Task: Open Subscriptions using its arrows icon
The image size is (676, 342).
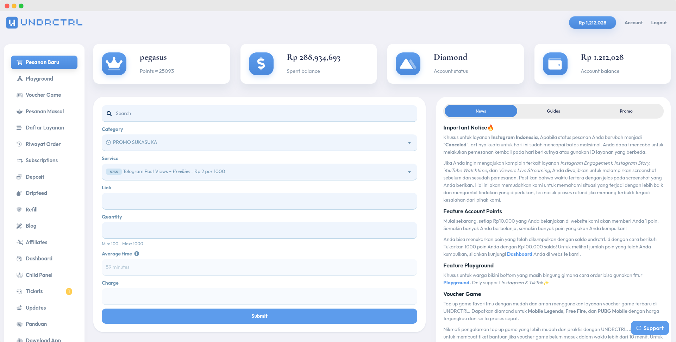Action: [x=19, y=160]
